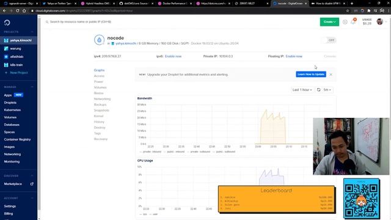Viewport: 391px width, 220px height.
Task: Go back in browser
Action: pyautogui.click(x=4, y=11)
